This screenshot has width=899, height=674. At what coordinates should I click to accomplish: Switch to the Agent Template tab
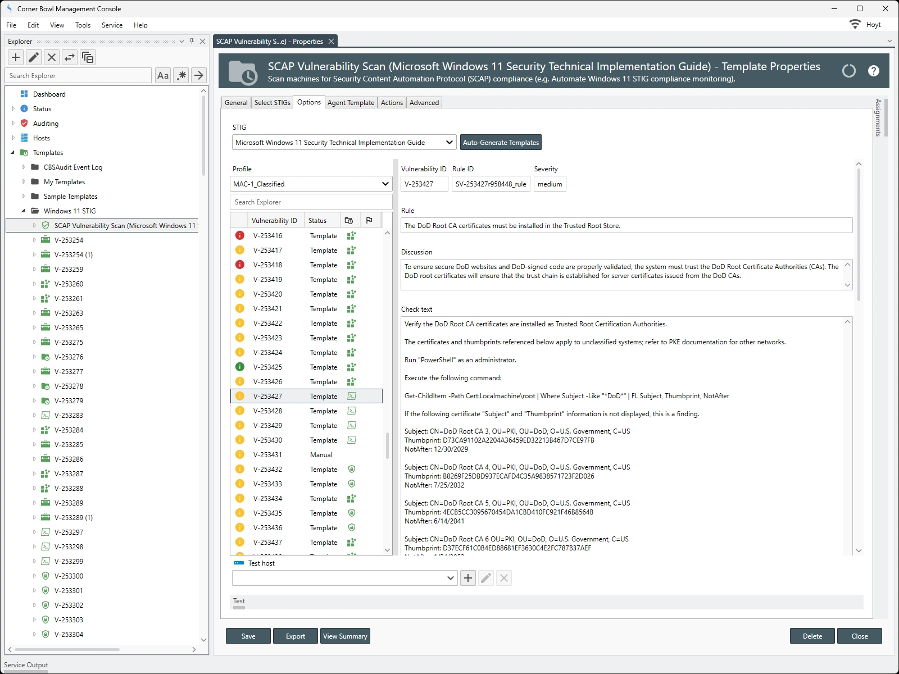(x=351, y=103)
